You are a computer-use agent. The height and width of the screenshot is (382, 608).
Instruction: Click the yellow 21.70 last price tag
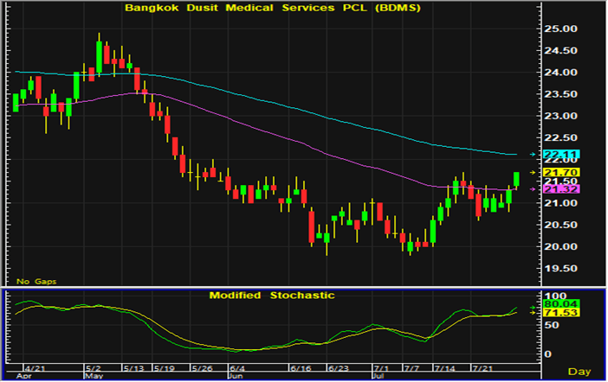point(555,173)
